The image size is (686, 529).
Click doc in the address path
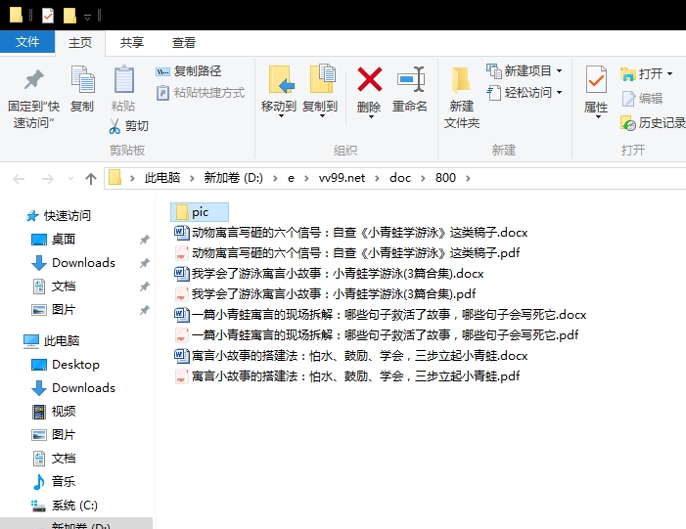pyautogui.click(x=400, y=178)
